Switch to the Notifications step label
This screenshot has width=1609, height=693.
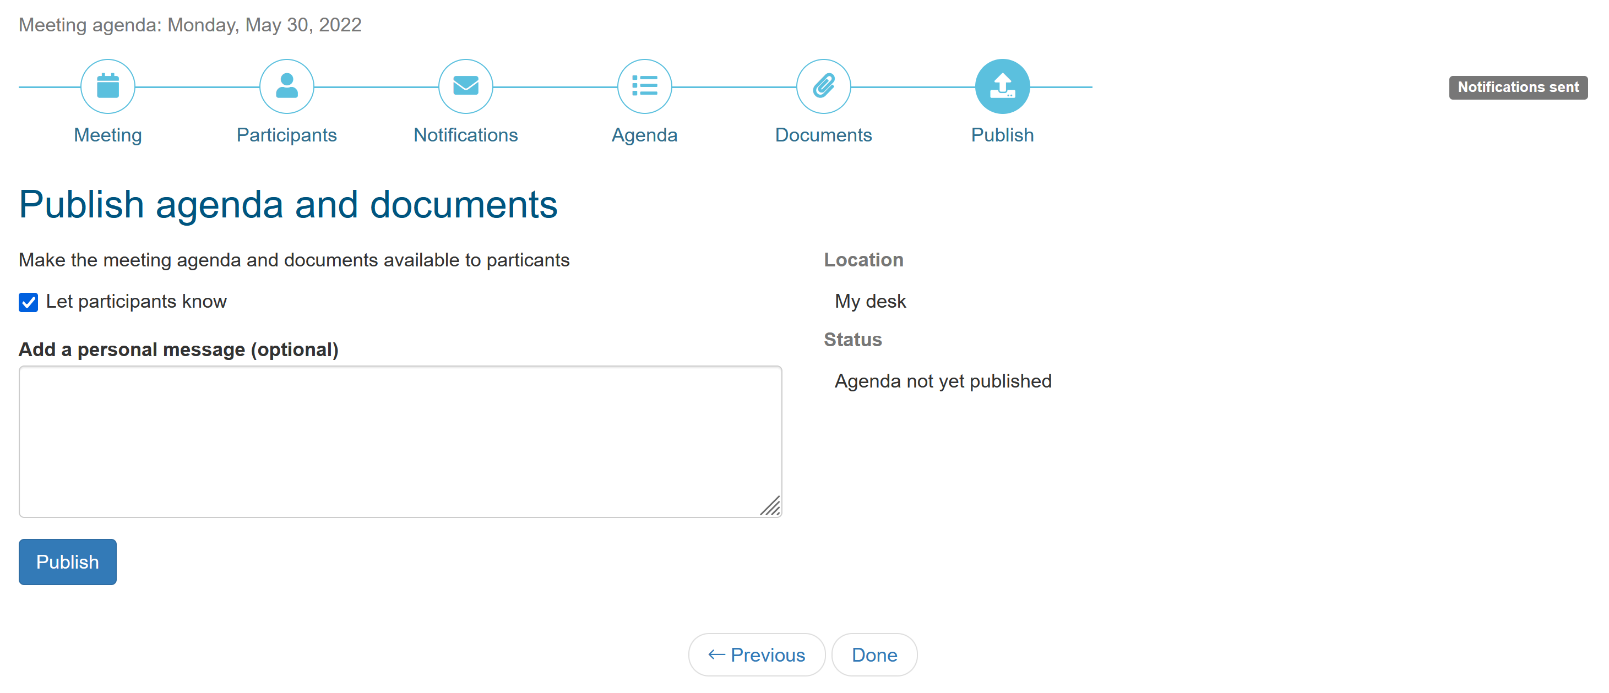(x=465, y=135)
